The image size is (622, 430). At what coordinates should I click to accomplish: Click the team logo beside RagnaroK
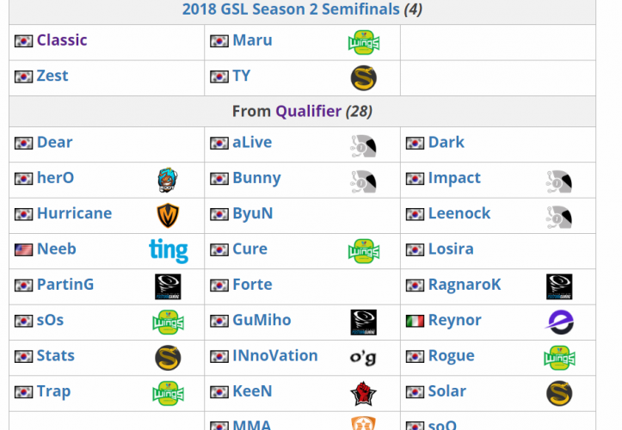(x=559, y=286)
